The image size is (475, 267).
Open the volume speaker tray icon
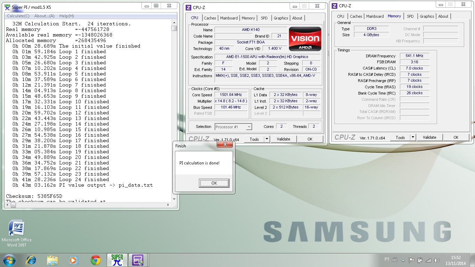(x=437, y=260)
